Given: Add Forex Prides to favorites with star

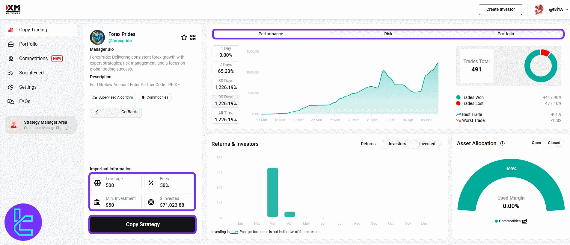Looking at the screenshot, I should 184,37.
